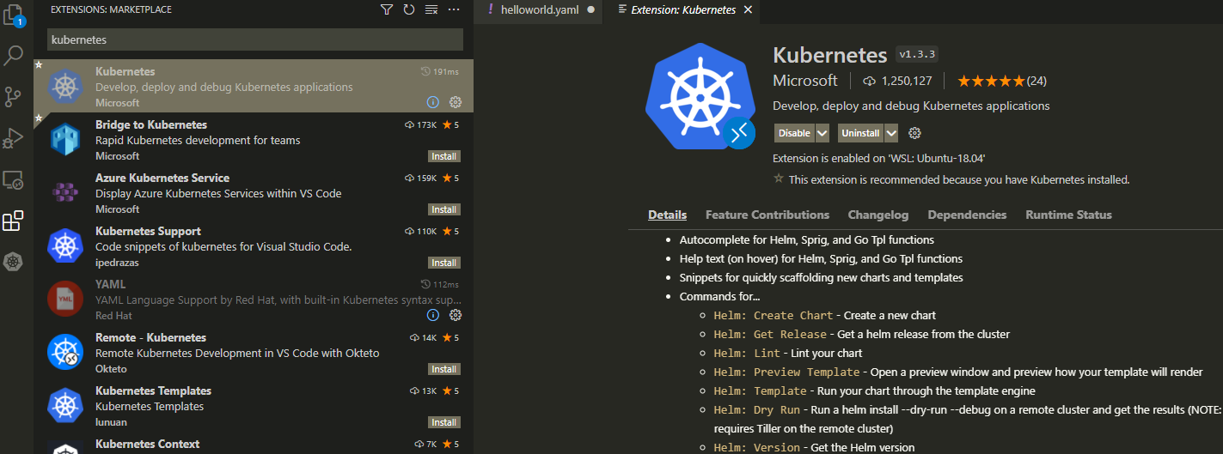Open the manage gear on Kubernetes extension row
The width and height of the screenshot is (1223, 454).
point(456,102)
